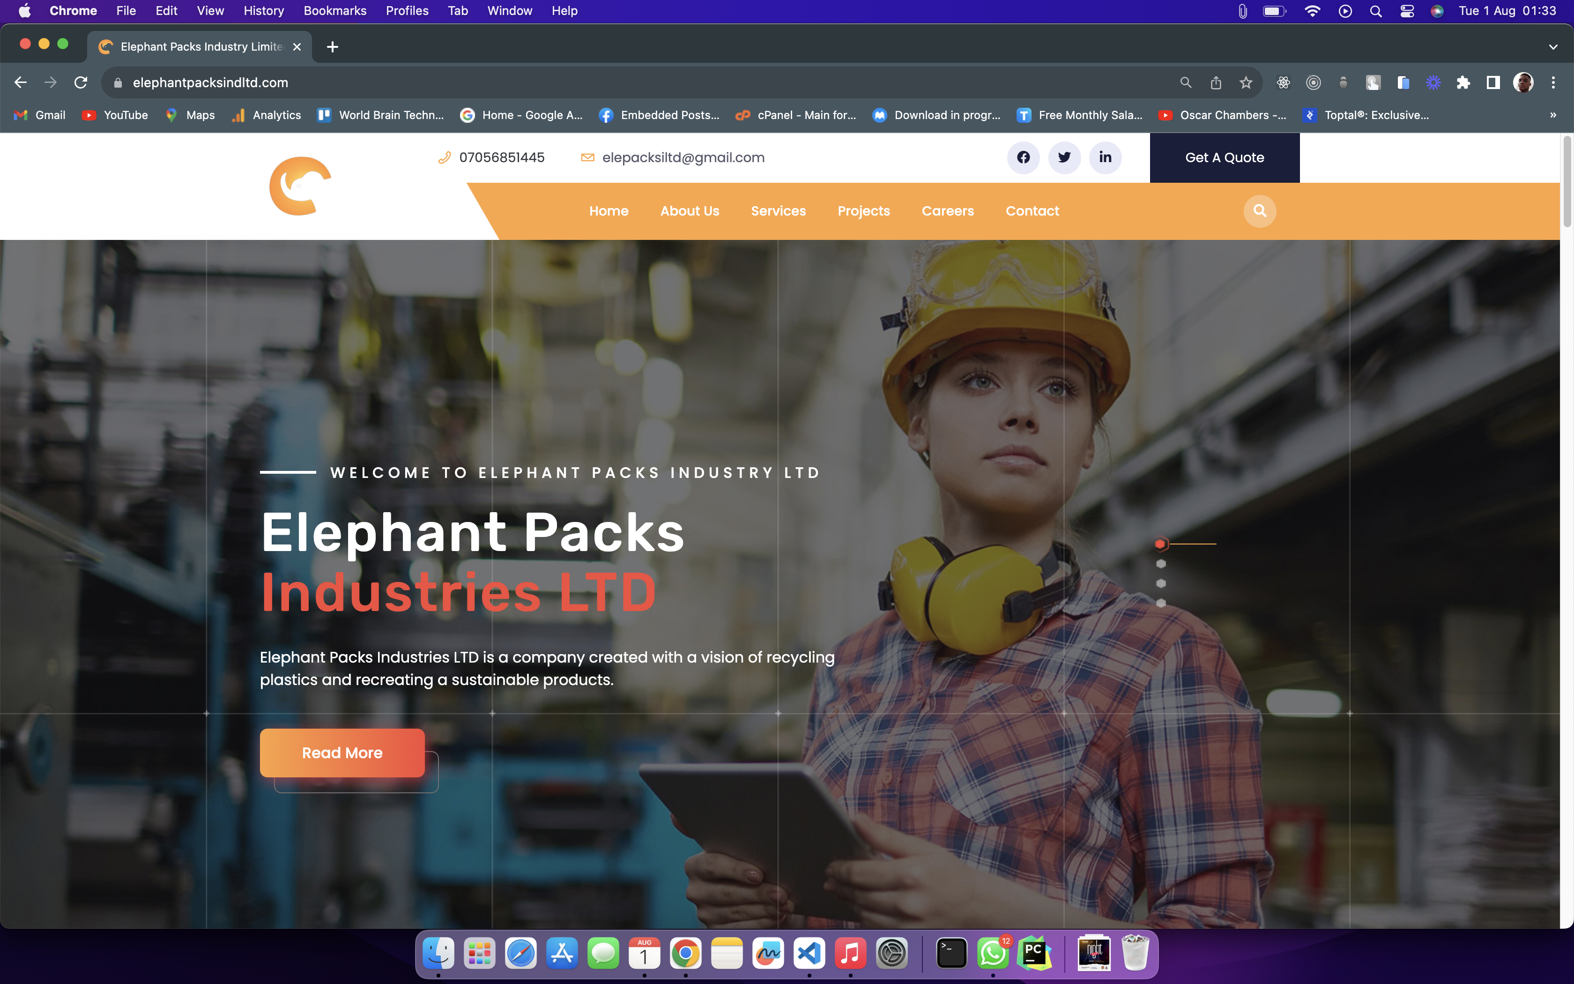Open the cPanel bookmark
The height and width of the screenshot is (984, 1574).
click(x=796, y=115)
